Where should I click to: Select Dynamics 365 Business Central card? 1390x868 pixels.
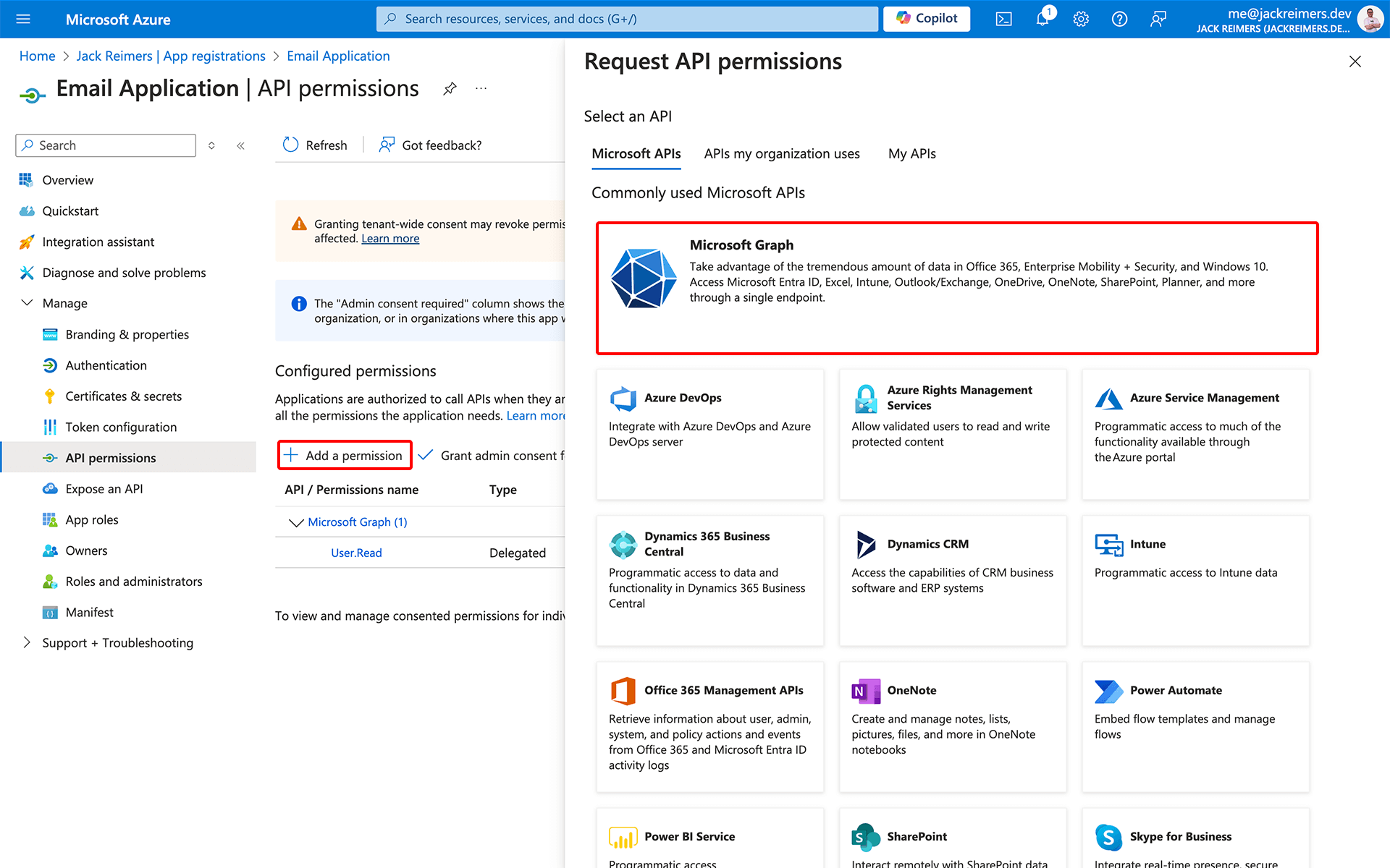[709, 580]
